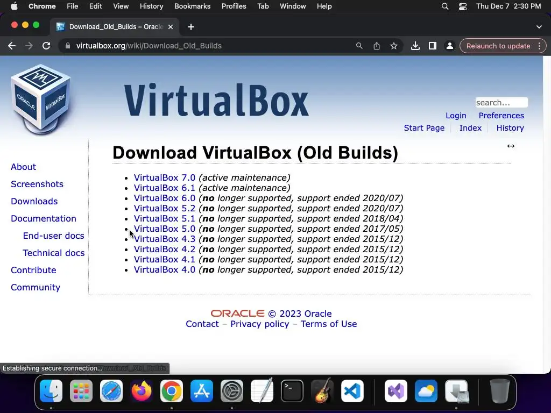
Task: Click the Relaunch to update button
Action: tap(498, 46)
